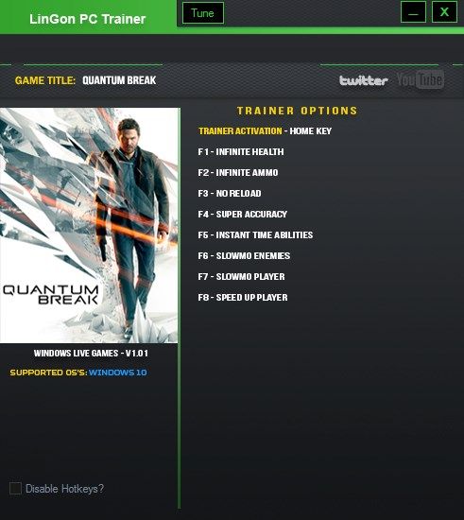This screenshot has height=520, width=464.
Task: Click the Tune button
Action: coord(203,13)
